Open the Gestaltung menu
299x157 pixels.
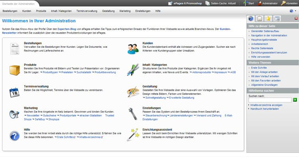pos(108,11)
